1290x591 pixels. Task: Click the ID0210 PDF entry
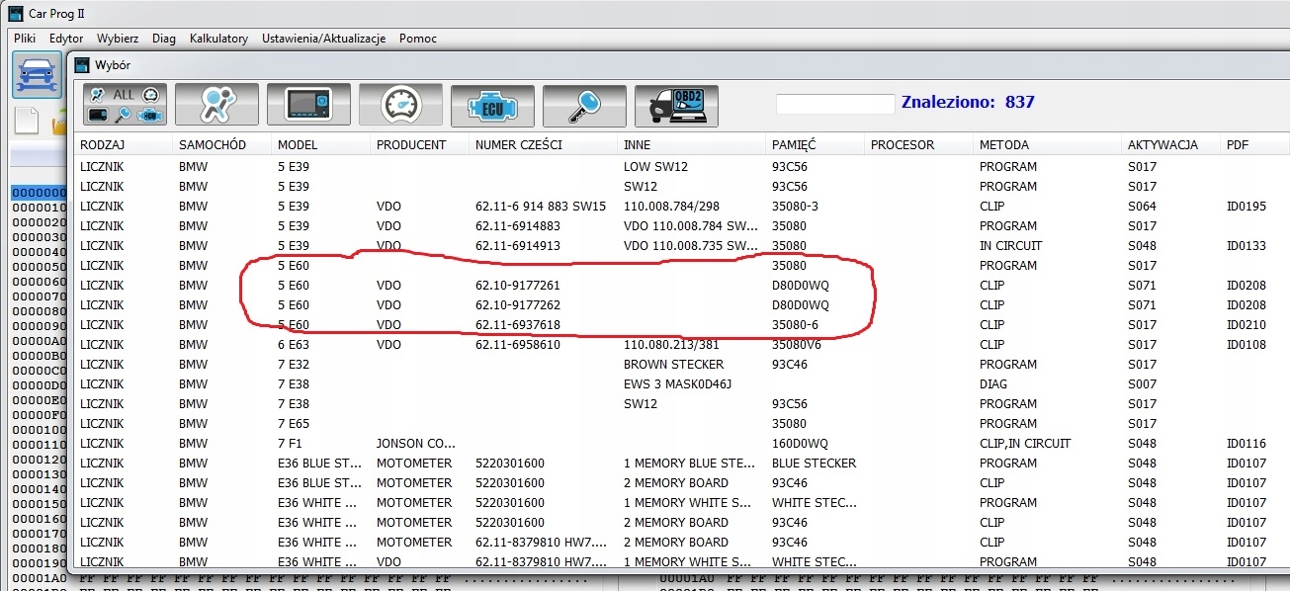pyautogui.click(x=1246, y=324)
